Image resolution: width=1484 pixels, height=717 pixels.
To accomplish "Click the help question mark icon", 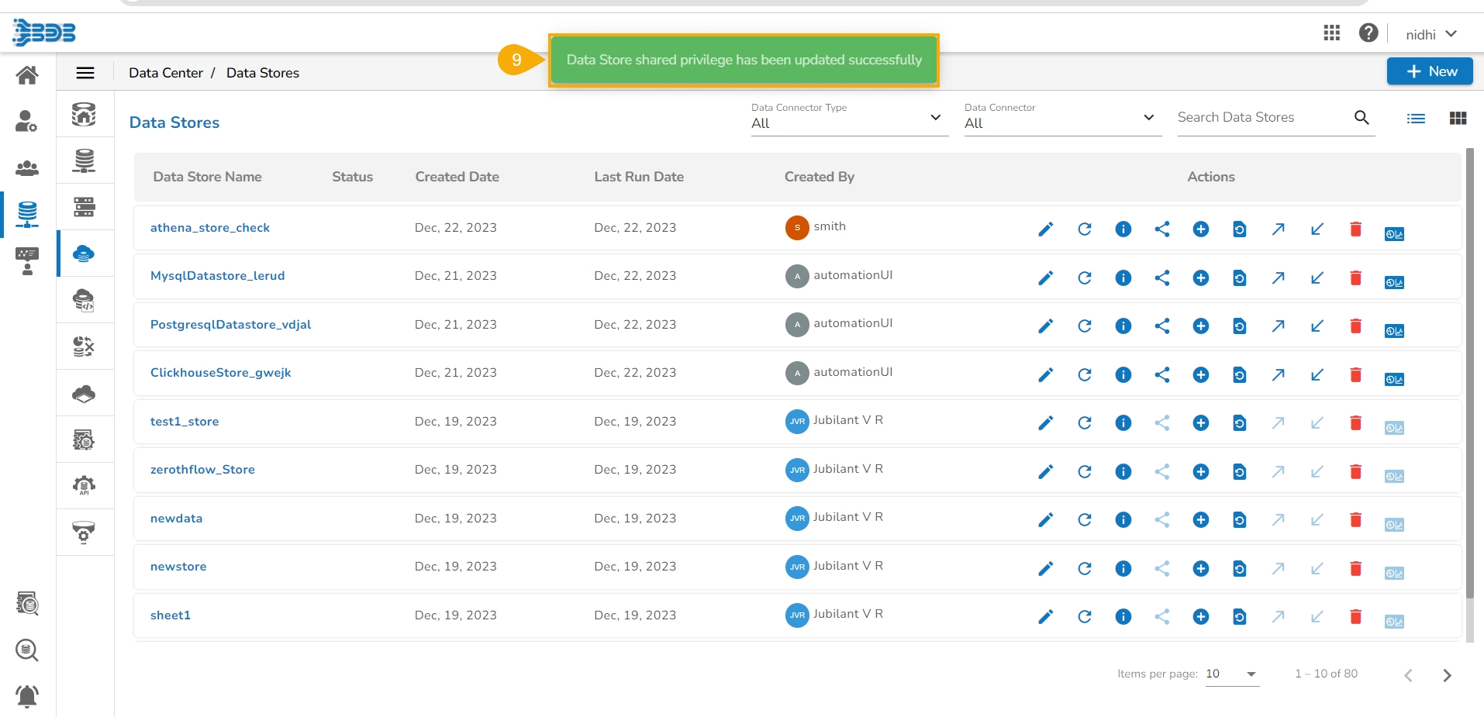I will click(1368, 33).
